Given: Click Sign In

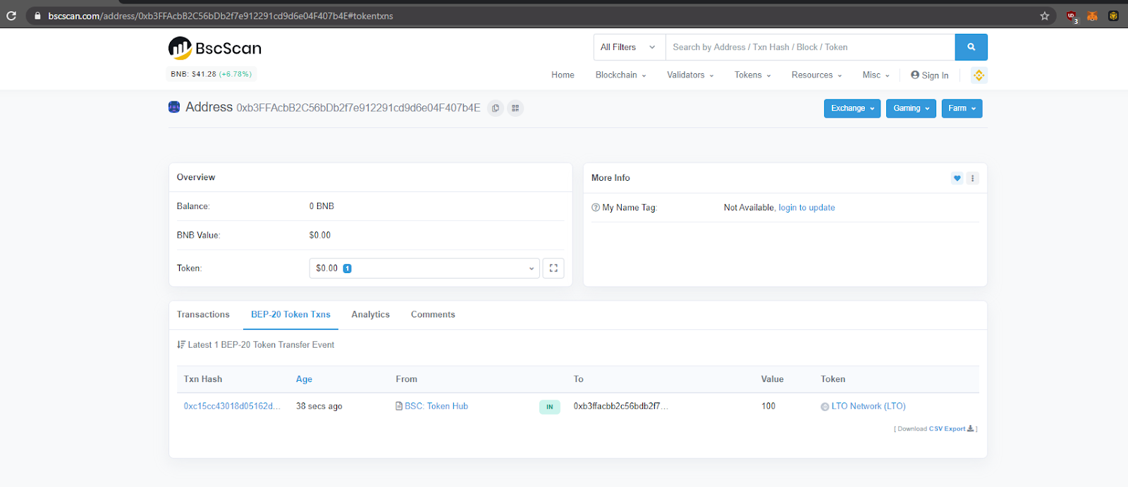Looking at the screenshot, I should pyautogui.click(x=929, y=75).
